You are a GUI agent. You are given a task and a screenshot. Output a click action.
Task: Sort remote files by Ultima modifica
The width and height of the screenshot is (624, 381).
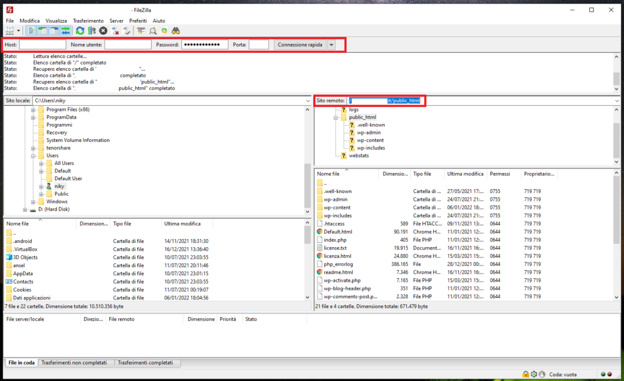(465, 173)
